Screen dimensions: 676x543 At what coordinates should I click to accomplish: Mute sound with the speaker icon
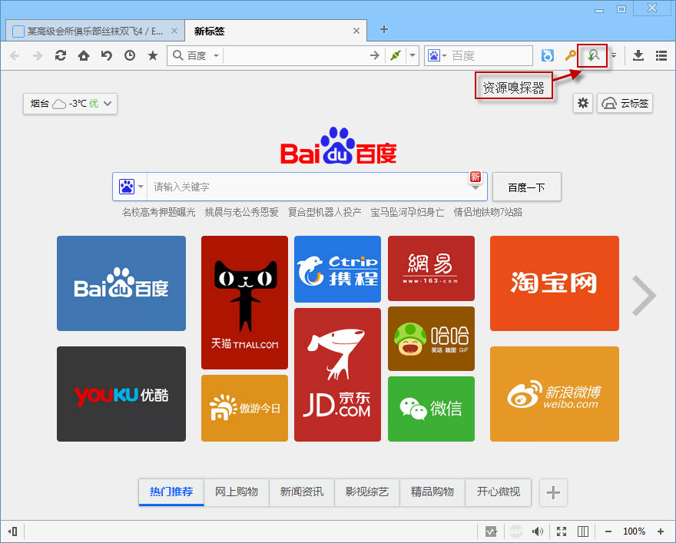(x=537, y=531)
